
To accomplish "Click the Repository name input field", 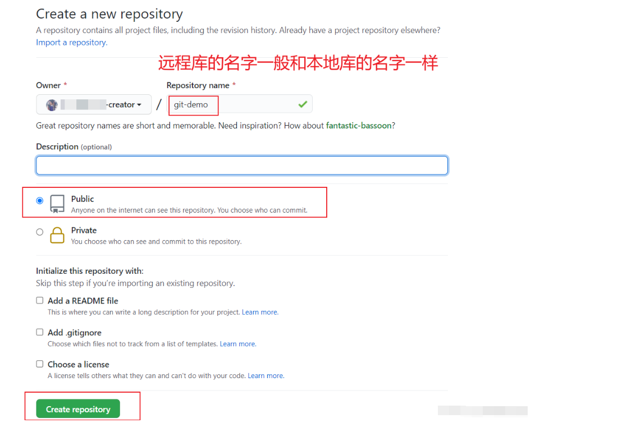I will [x=240, y=105].
